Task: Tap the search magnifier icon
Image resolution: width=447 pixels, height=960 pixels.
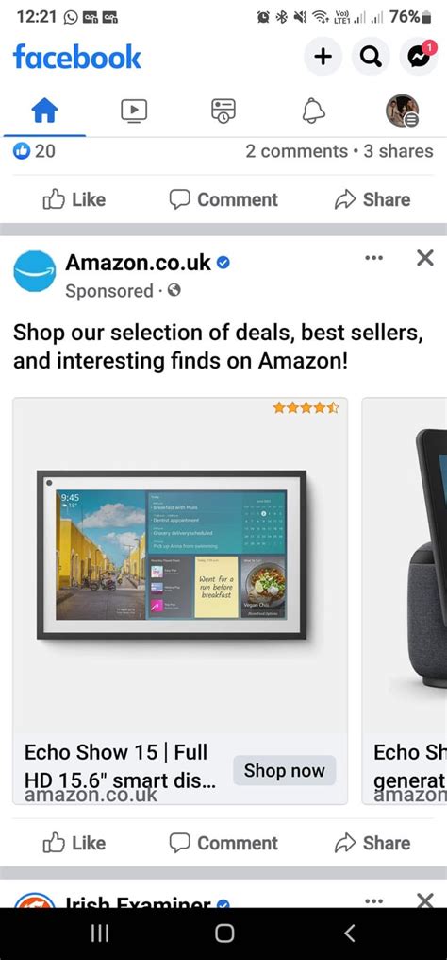Action: pyautogui.click(x=371, y=57)
